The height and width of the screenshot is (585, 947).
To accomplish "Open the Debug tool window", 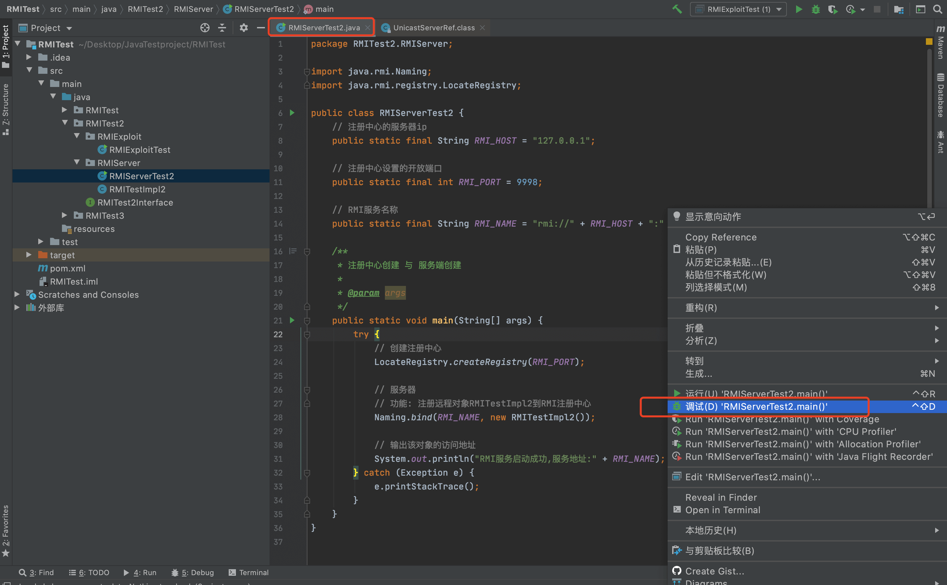I will (x=192, y=572).
